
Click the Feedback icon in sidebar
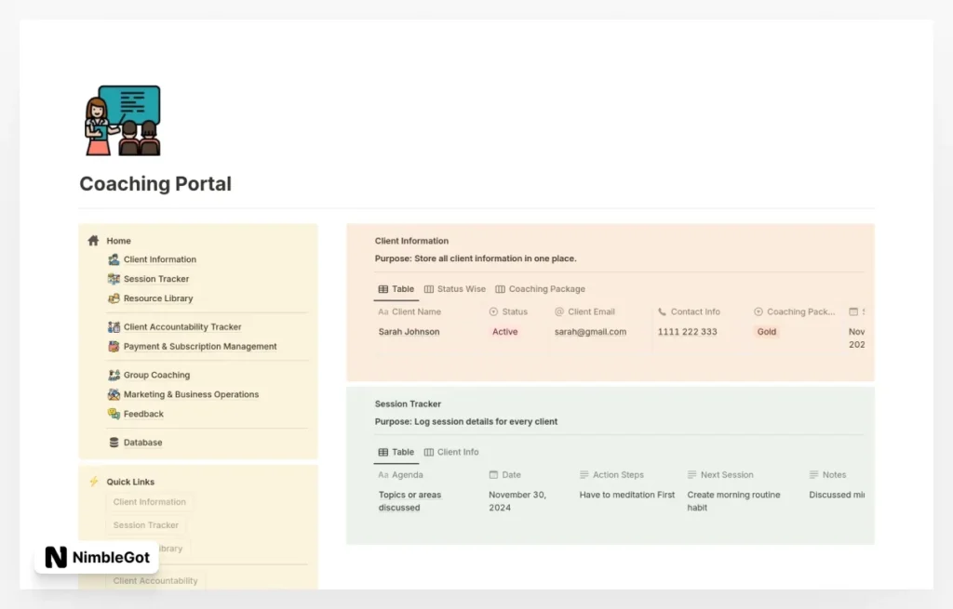pos(114,415)
